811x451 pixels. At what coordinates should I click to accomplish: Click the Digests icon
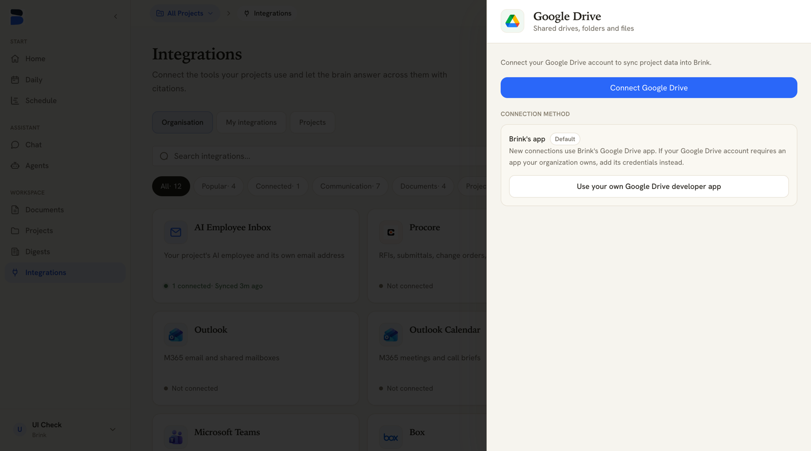pos(15,252)
